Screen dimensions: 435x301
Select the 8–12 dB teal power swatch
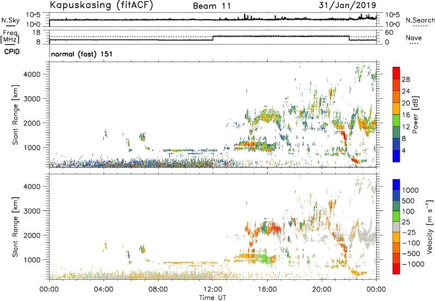396,132
